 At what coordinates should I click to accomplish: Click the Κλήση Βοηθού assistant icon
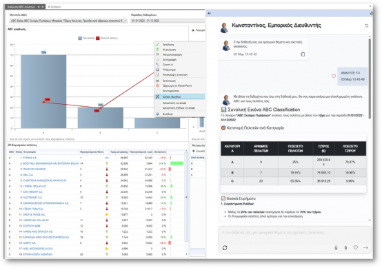[x=157, y=96]
